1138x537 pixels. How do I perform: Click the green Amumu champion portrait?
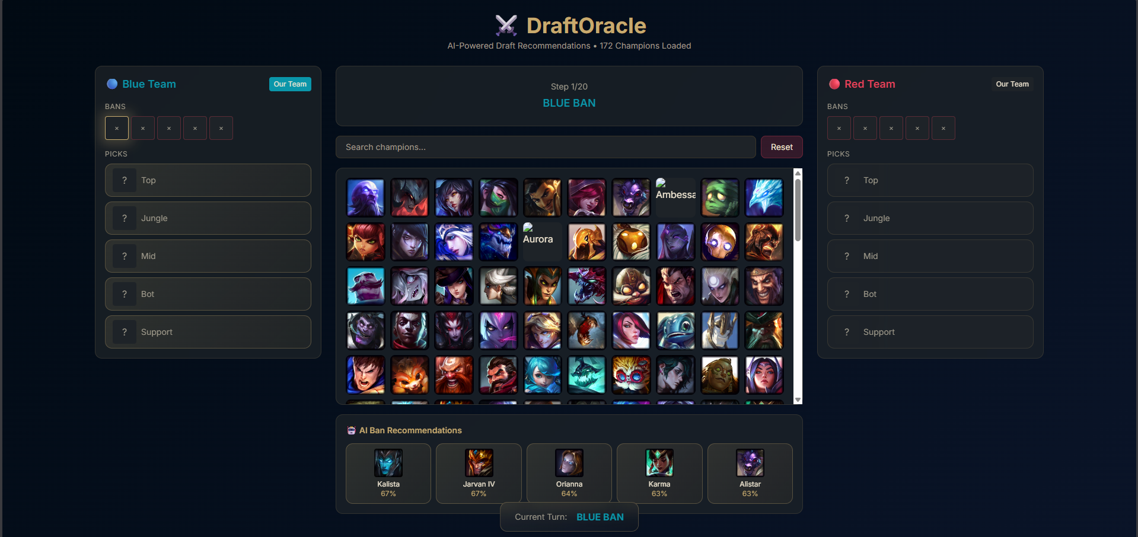pos(719,197)
